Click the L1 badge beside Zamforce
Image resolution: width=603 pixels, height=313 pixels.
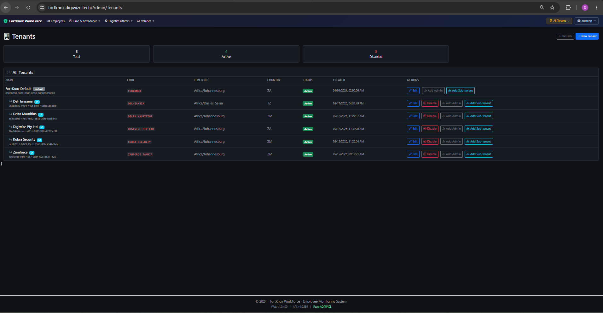click(x=32, y=153)
